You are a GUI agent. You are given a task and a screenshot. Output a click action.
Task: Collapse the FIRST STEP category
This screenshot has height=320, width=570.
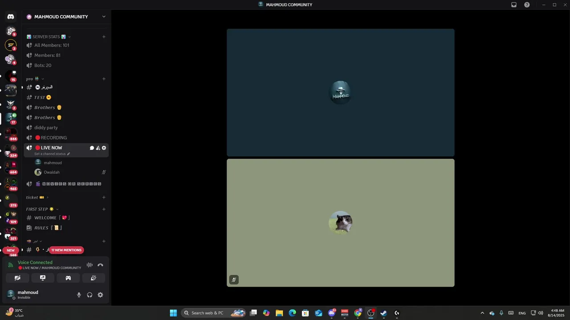coord(42,209)
